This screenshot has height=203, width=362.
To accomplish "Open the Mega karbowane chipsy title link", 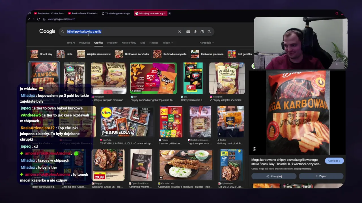I will (x=286, y=162).
